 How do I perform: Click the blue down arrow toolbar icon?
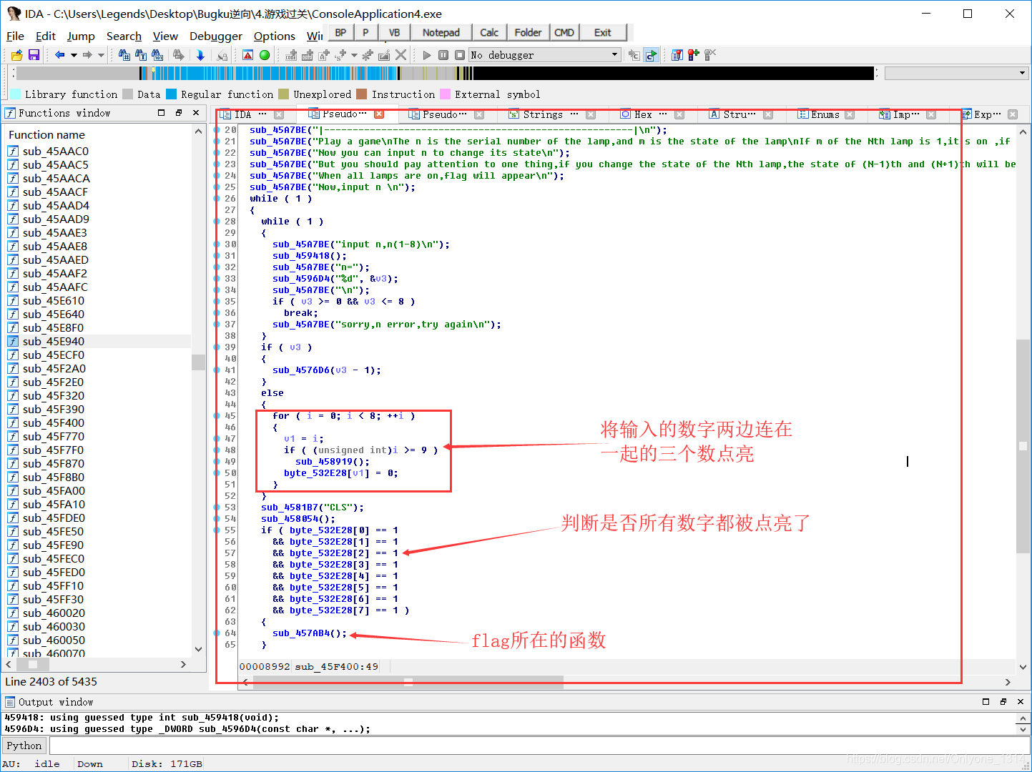[200, 55]
